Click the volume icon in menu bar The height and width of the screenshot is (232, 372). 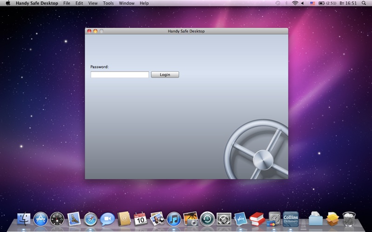coord(303,3)
